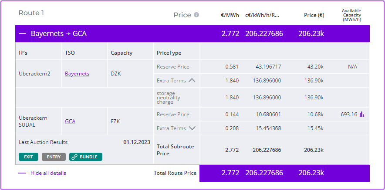Click the c€/kWh/h/R... column header
The height and width of the screenshot is (190, 385).
pos(262,15)
